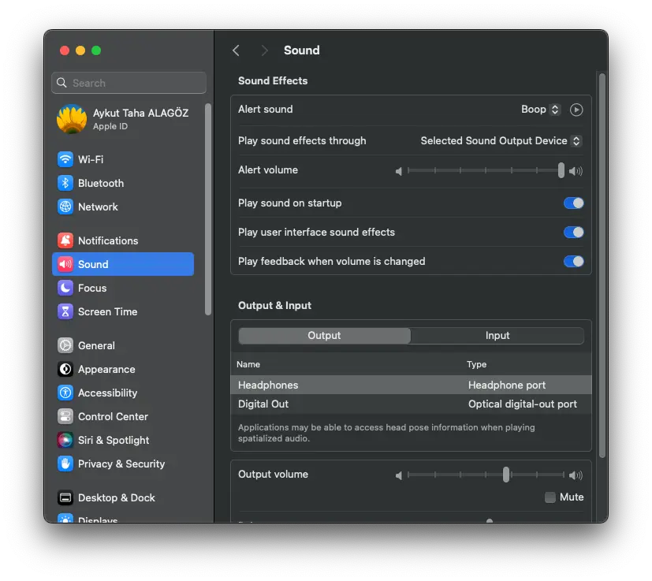
Task: Open Accessibility settings label
Action: point(108,393)
